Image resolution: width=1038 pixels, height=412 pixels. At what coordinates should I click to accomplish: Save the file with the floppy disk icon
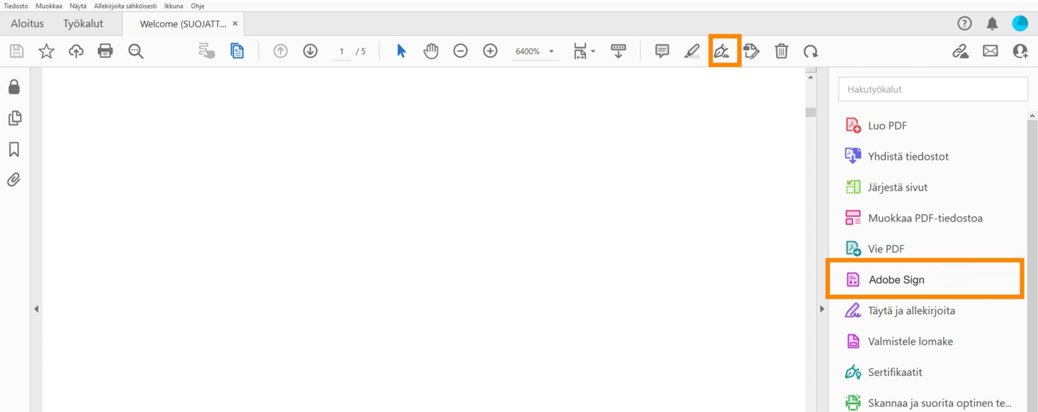[x=17, y=51]
